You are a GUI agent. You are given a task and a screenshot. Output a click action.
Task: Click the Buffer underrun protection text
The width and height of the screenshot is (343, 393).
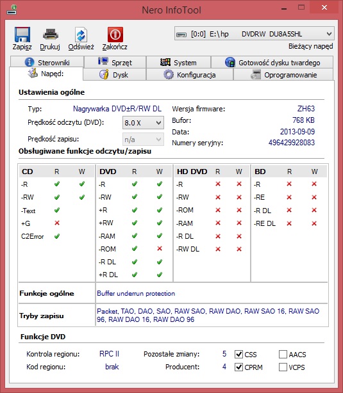(x=136, y=293)
